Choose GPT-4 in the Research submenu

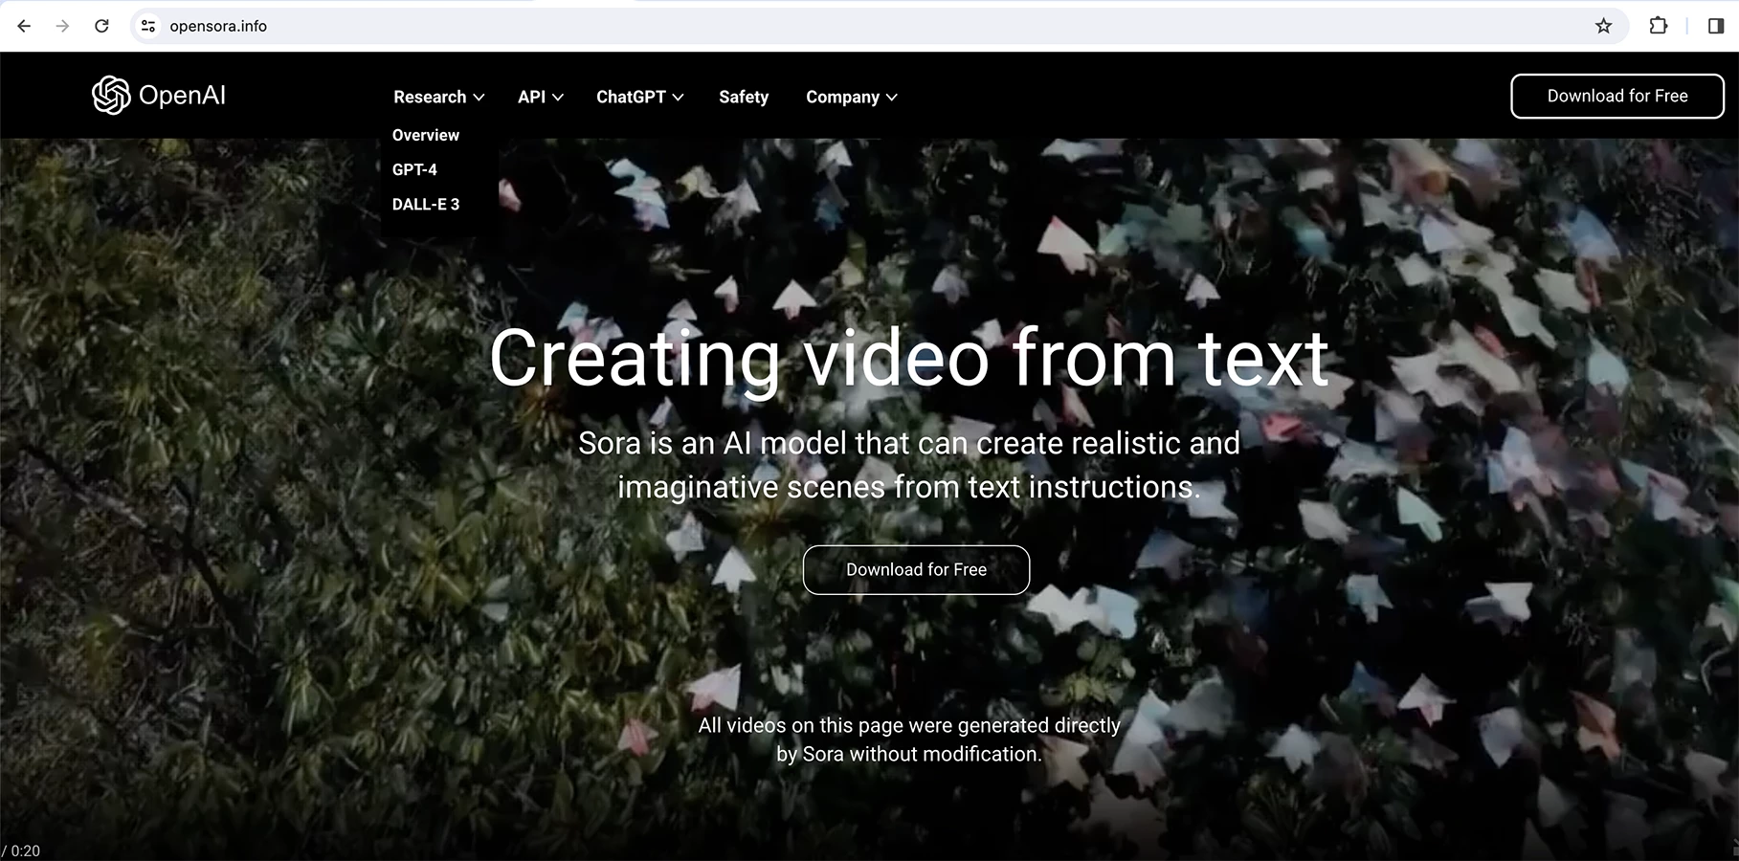tap(414, 169)
